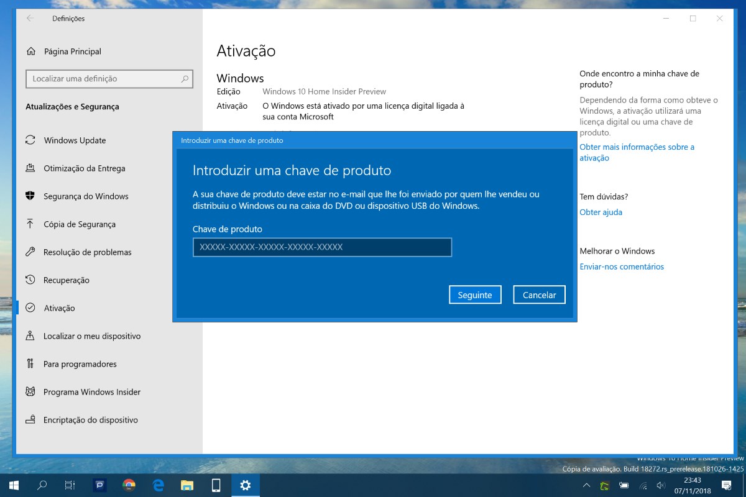Click the Seguinte button
This screenshot has height=497, width=746.
[475, 295]
